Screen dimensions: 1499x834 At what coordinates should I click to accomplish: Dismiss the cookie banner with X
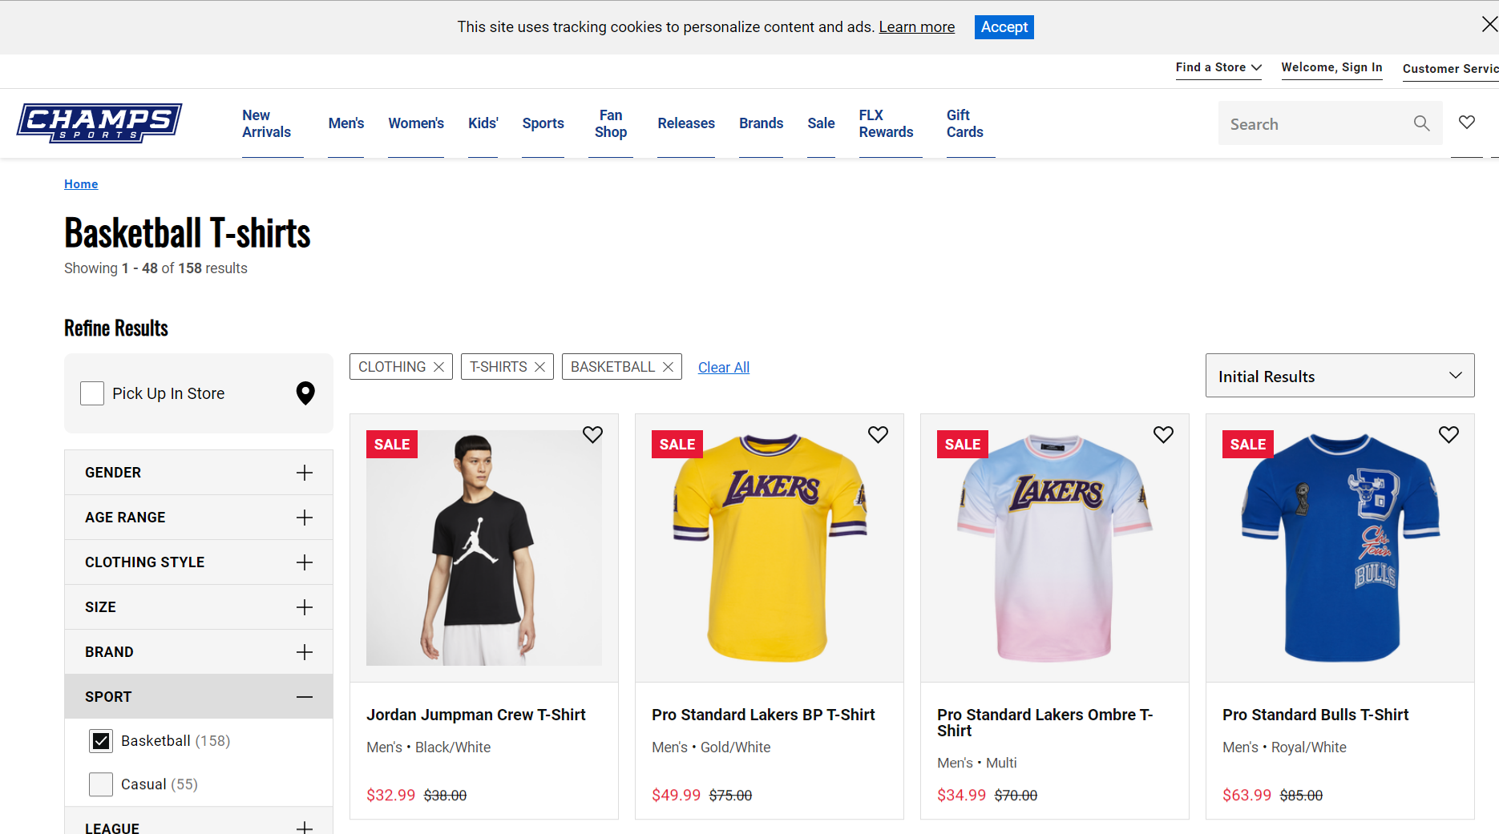(x=1489, y=25)
